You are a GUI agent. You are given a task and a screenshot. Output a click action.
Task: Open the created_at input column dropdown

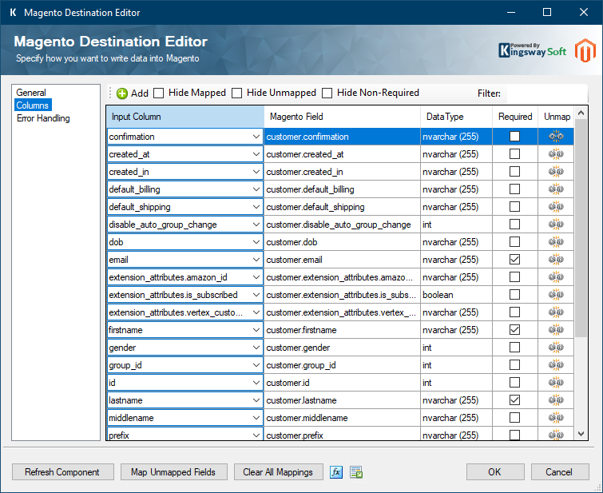point(256,154)
